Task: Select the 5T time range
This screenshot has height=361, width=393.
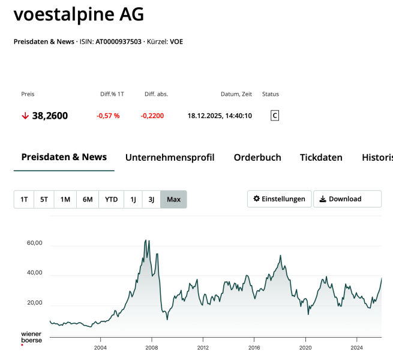Action: (44, 199)
